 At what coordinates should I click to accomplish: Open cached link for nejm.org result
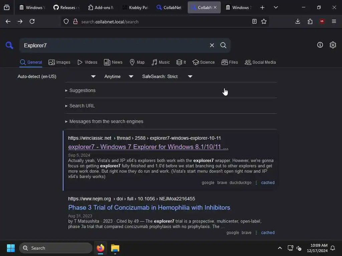[x=268, y=233]
